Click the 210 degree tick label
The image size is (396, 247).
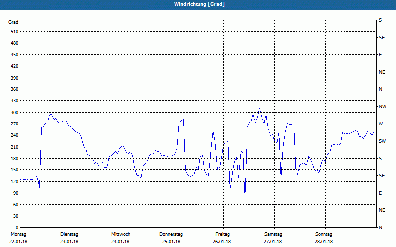click(x=15, y=147)
